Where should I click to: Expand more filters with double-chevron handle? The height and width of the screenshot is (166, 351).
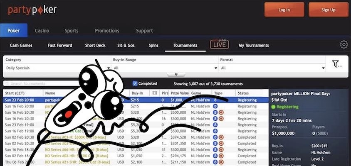[176, 74]
